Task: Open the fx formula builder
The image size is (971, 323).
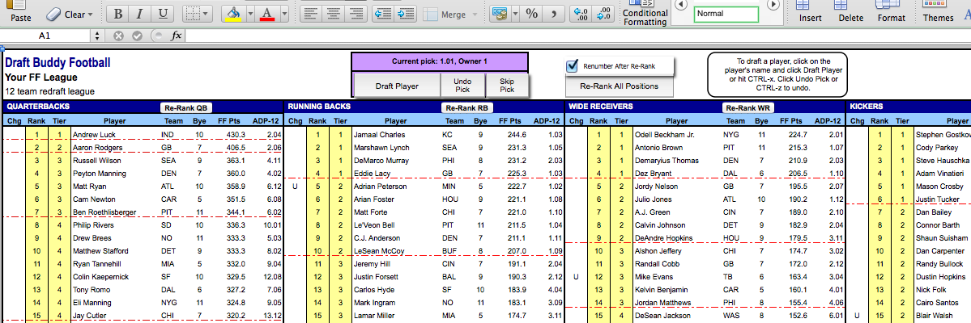Action: point(176,36)
